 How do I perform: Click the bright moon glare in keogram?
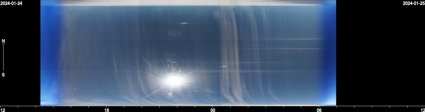[174, 80]
